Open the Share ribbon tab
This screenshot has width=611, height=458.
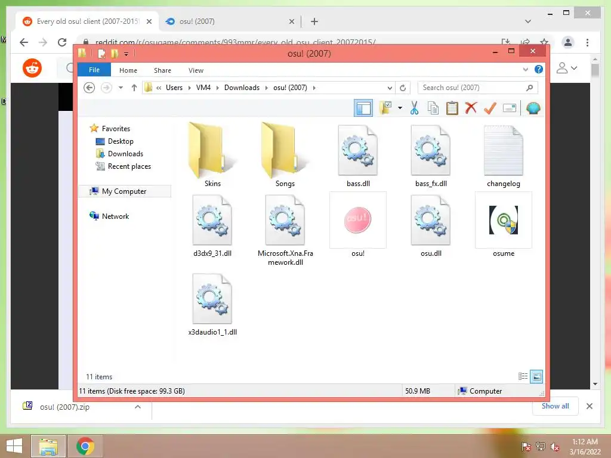162,70
